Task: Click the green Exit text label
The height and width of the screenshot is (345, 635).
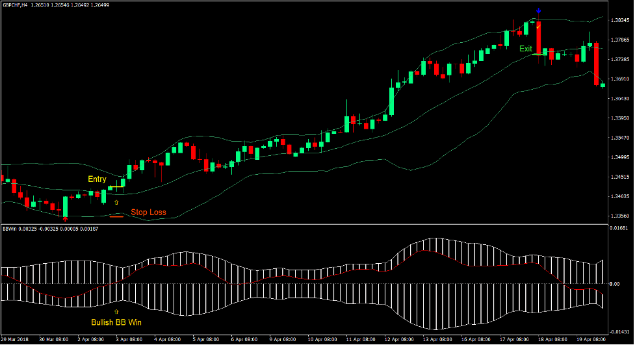Action: click(x=525, y=49)
